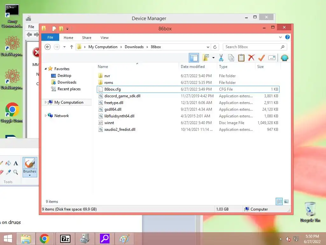This screenshot has width=326, height=245.
Task: Expand the Network tree node
Action: click(x=46, y=115)
